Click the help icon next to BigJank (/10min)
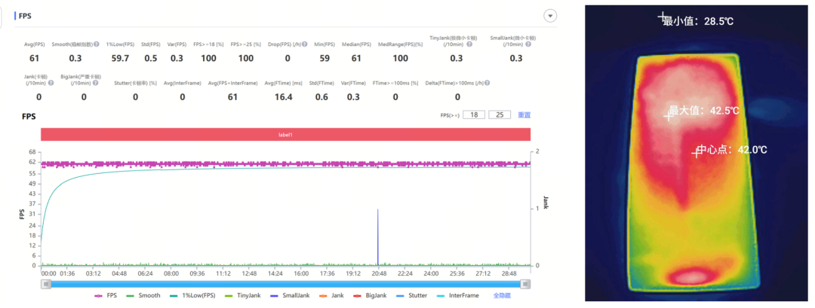Screen dimensions: 815x308 [x=95, y=83]
